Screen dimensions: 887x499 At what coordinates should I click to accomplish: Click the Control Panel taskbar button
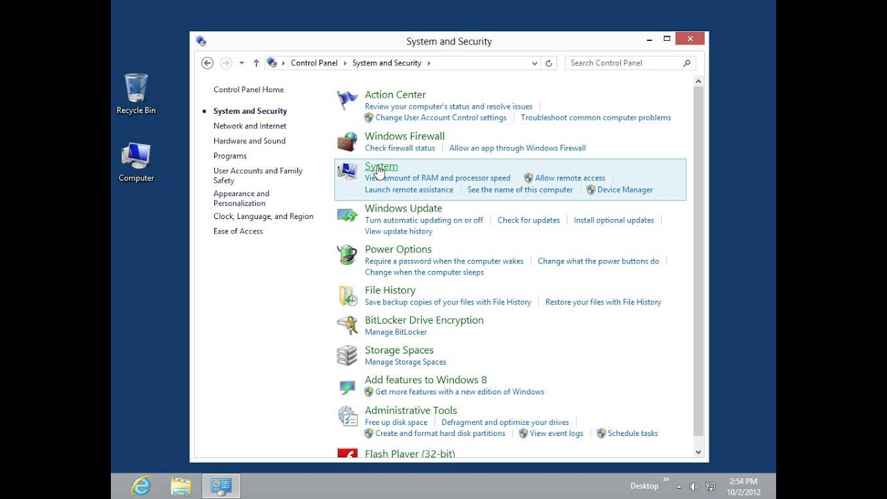221,486
